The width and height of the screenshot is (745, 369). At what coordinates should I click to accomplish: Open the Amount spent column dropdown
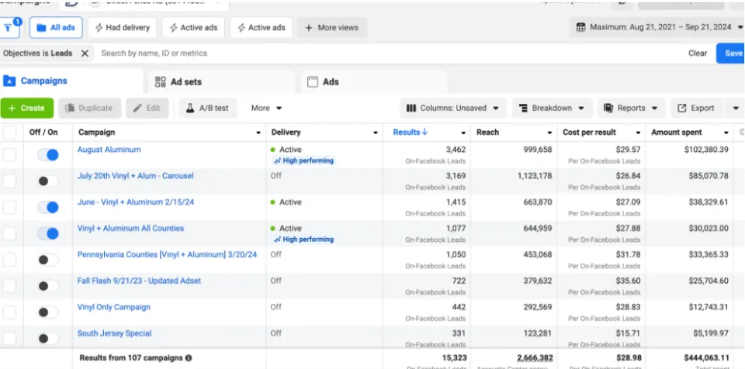click(x=726, y=133)
